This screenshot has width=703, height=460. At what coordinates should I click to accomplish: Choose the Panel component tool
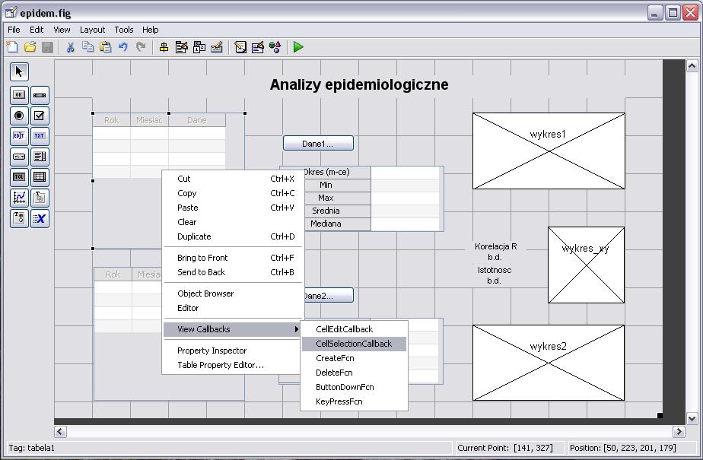click(40, 198)
